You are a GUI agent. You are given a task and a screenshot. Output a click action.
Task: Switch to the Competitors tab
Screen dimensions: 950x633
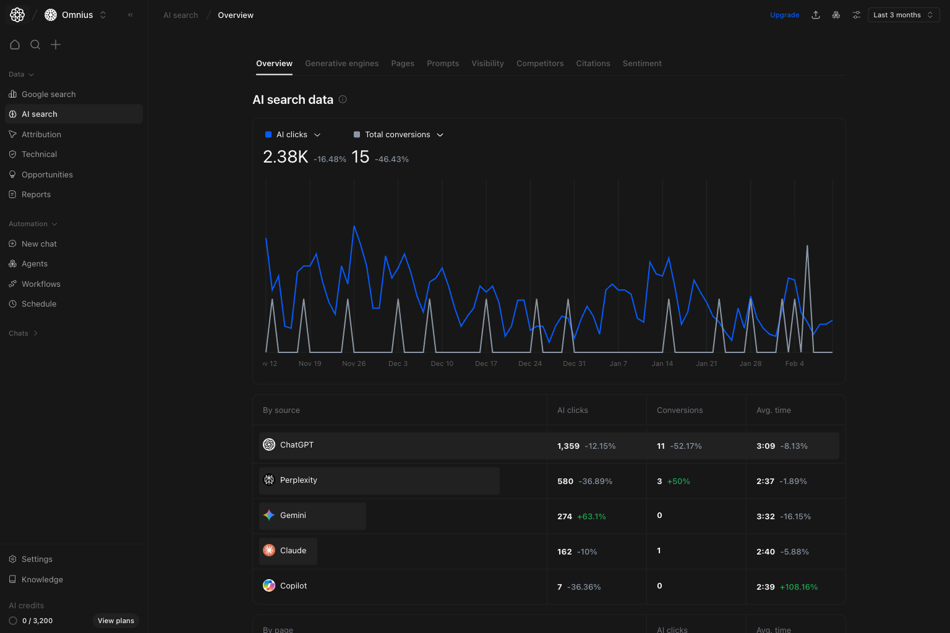(x=540, y=63)
